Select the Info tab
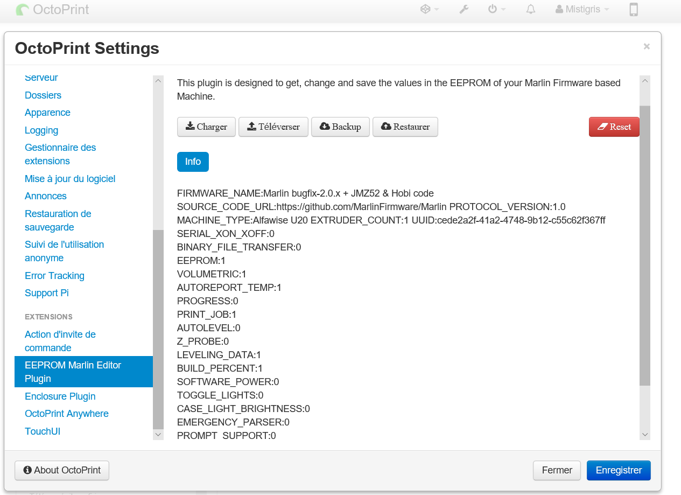Viewport: 681px width, 495px height. click(193, 162)
